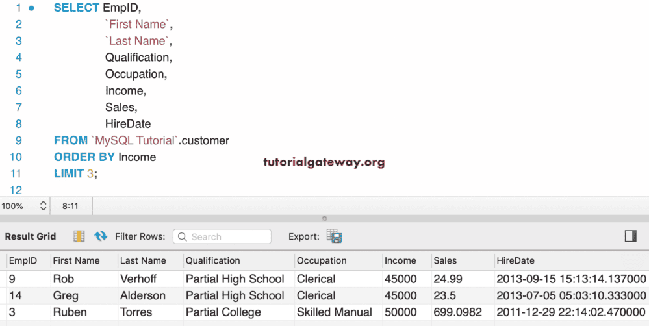This screenshot has height=326, width=649.
Task: Select cell 'Torres' in the grid
Action: point(136,312)
